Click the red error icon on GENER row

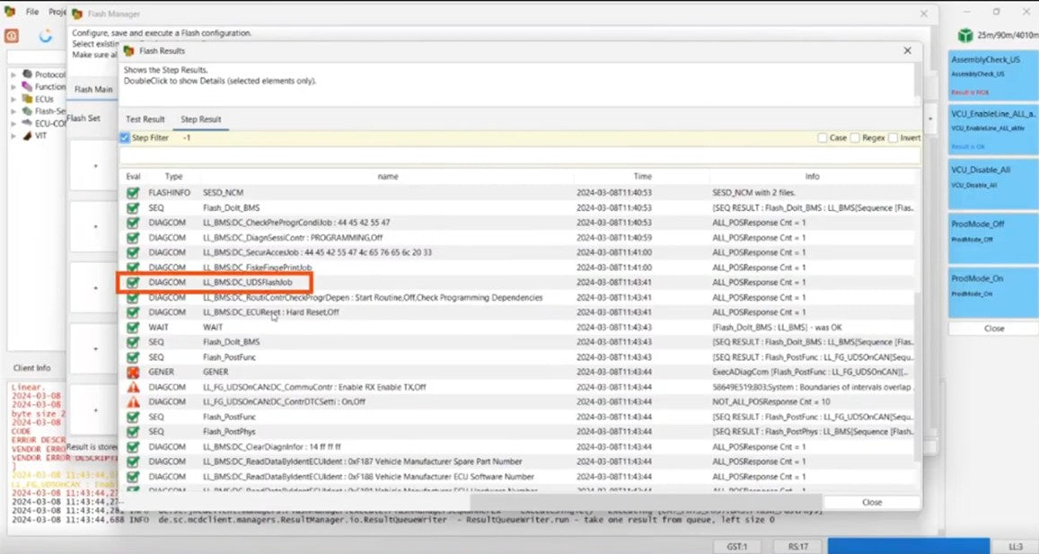(x=133, y=372)
